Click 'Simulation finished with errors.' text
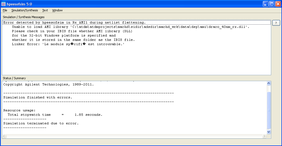This screenshot has height=146, width=282. click(38, 97)
